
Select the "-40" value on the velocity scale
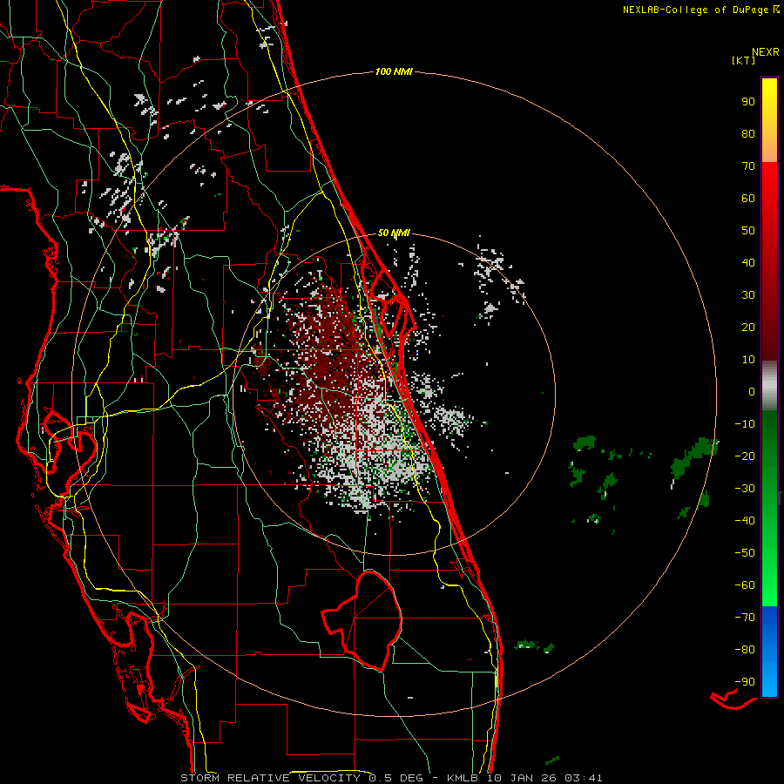point(745,521)
